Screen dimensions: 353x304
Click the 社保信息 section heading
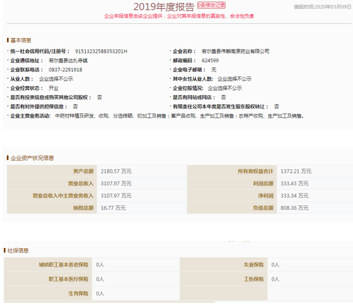tap(18, 251)
